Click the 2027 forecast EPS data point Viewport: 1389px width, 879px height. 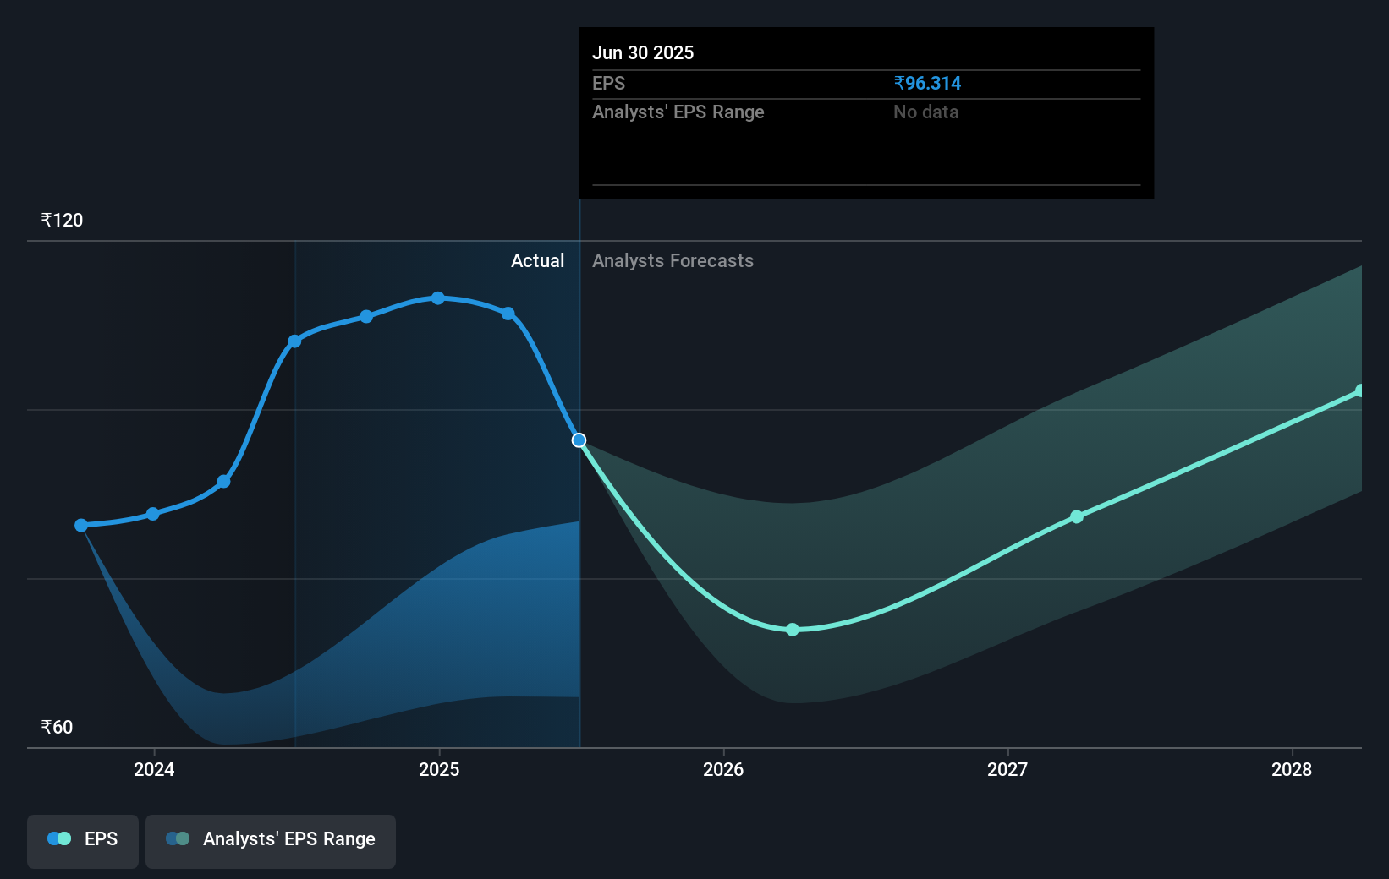point(1076,516)
